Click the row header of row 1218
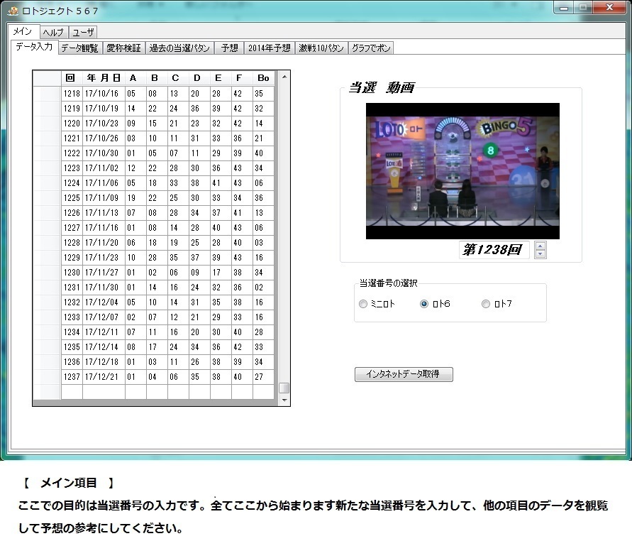The width and height of the screenshot is (632, 541). (x=47, y=94)
